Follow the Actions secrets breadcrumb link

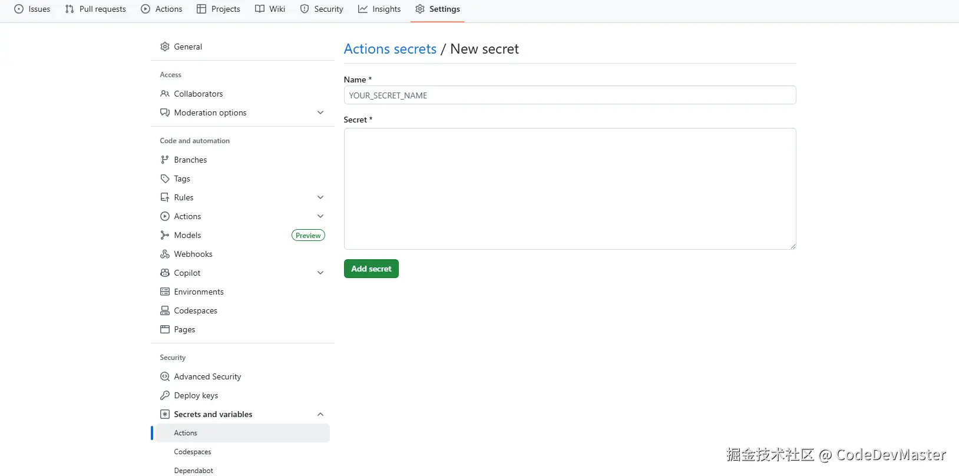tap(390, 49)
